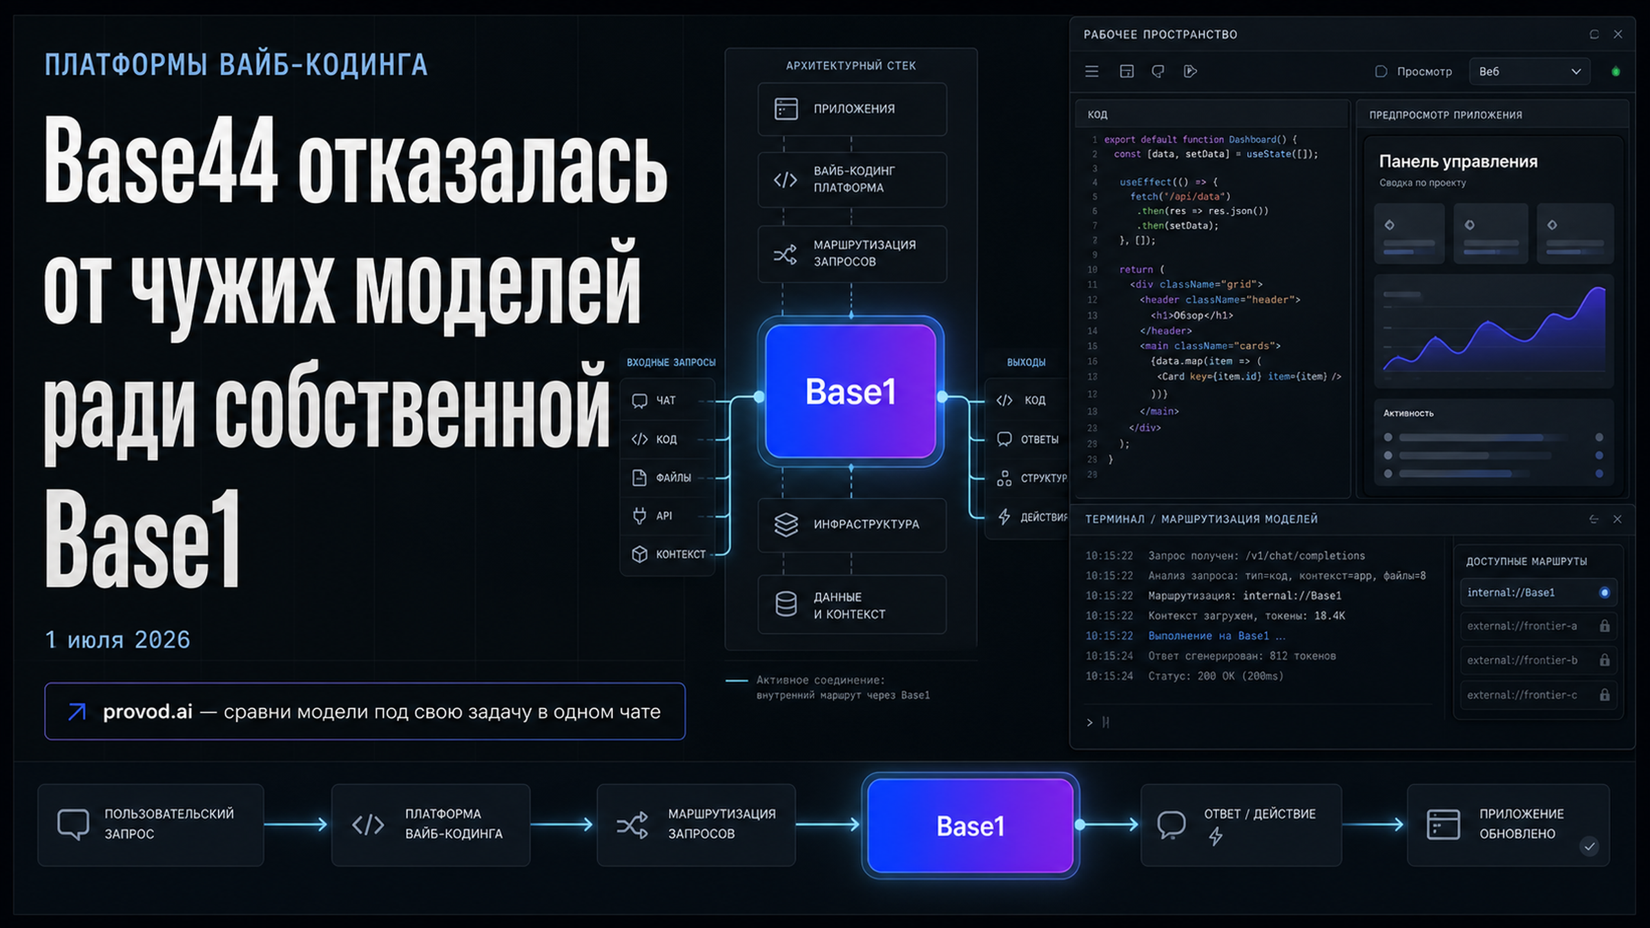Click the run/play icon in workspace toolbar
Viewport: 1650px width, 928px height.
(1190, 72)
